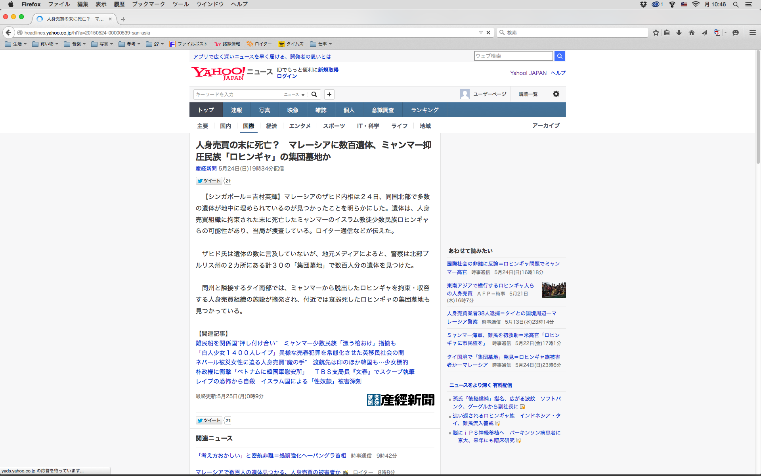Switch to the 経済 news category tab
The height and width of the screenshot is (476, 761).
tap(272, 126)
